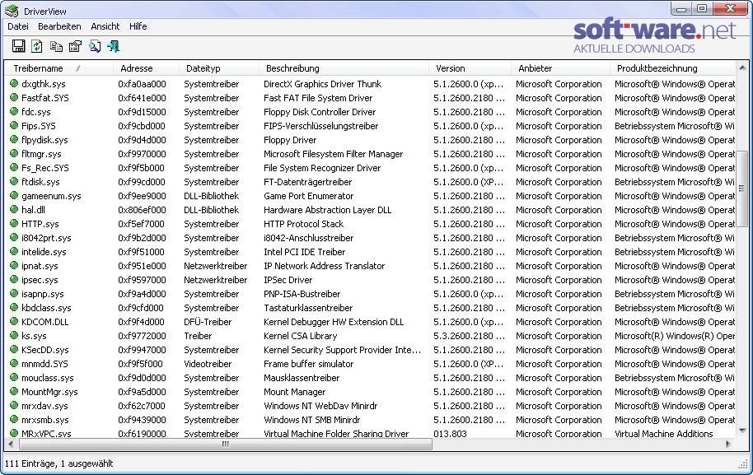
Task: Click the vertical scrollbar up arrow
Action: tap(742, 68)
